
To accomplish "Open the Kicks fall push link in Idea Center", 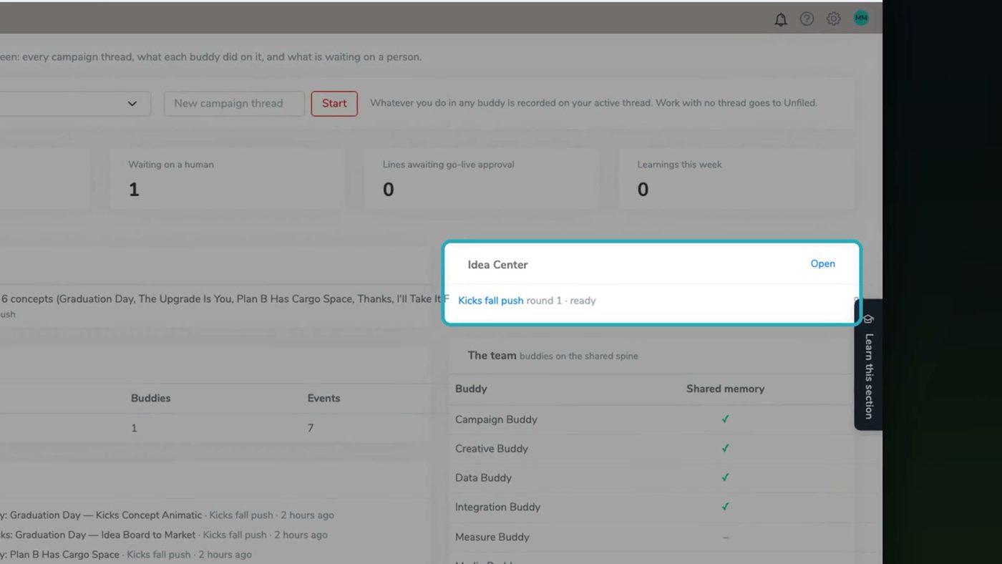I will pyautogui.click(x=491, y=301).
